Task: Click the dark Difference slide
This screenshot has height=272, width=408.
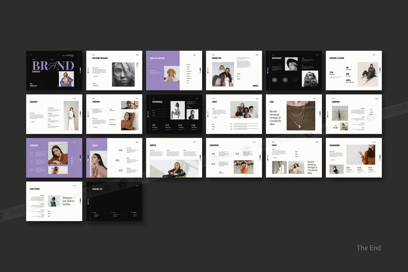Action: click(x=294, y=70)
